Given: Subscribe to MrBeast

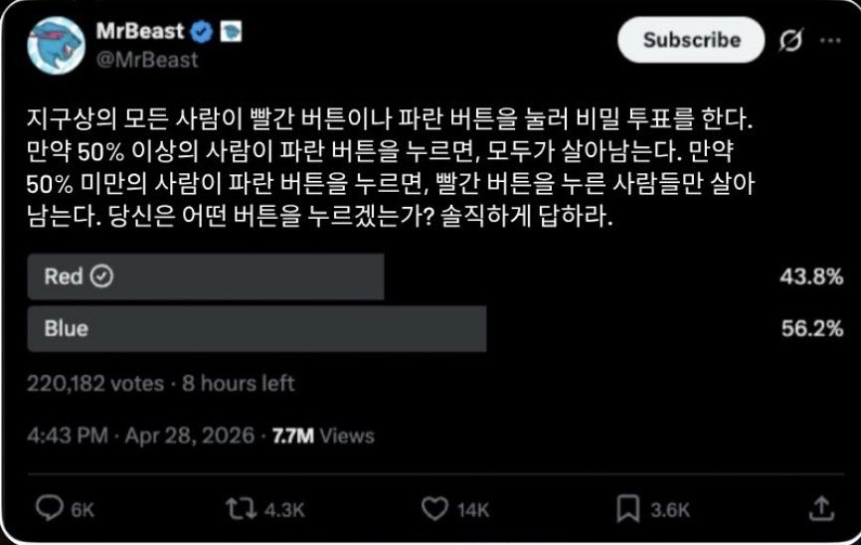Looking at the screenshot, I should tap(691, 40).
